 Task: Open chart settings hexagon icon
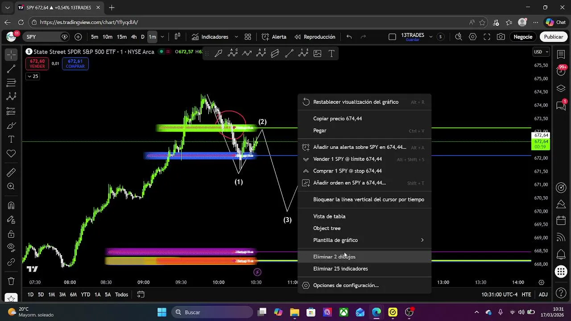[473, 37]
